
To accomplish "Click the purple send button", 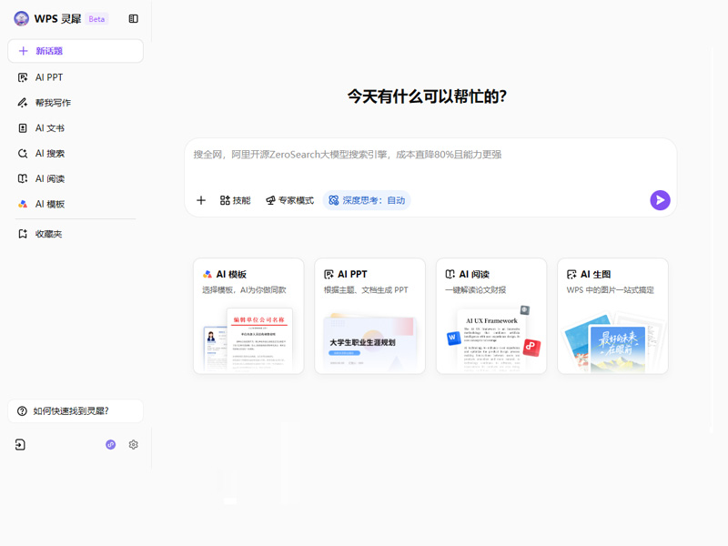I will click(660, 200).
